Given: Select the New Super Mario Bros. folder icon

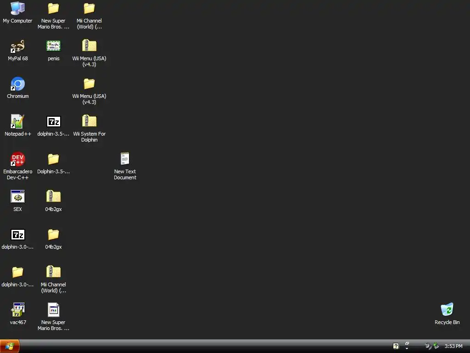Looking at the screenshot, I should coord(53,9).
